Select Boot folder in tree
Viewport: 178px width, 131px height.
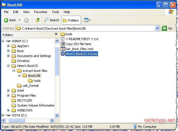20,51
